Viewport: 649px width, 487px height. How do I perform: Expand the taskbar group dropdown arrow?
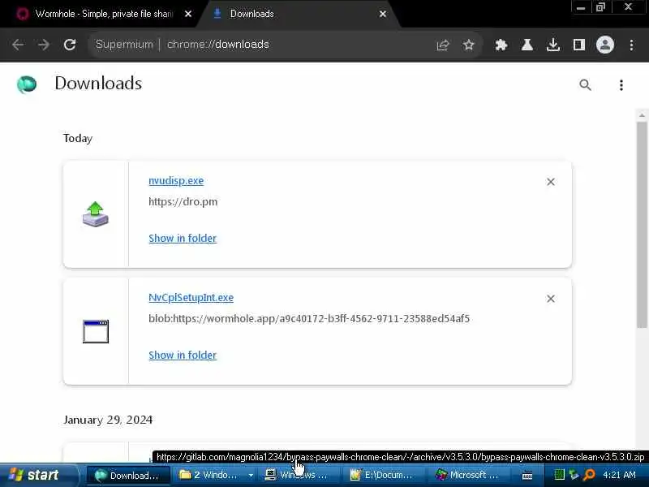coord(251,476)
